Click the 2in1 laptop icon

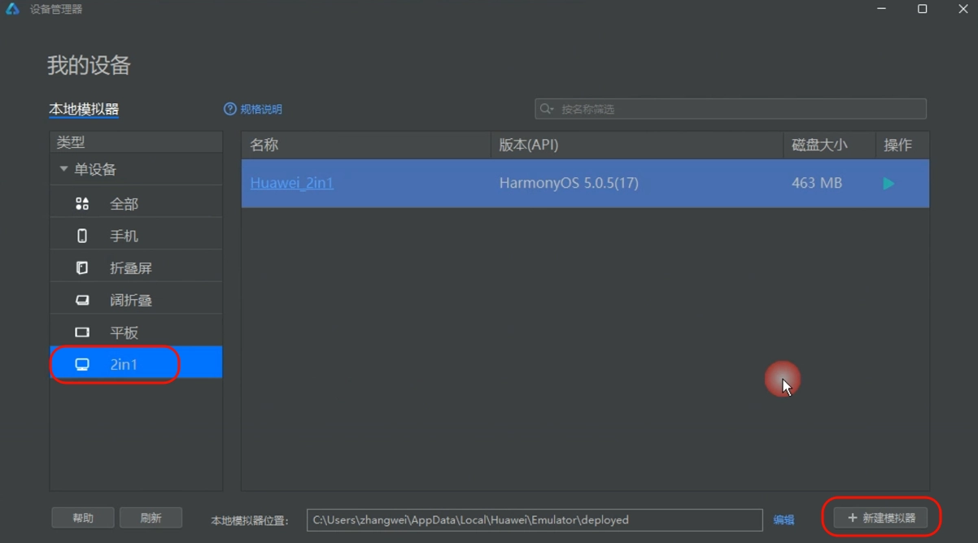[82, 364]
